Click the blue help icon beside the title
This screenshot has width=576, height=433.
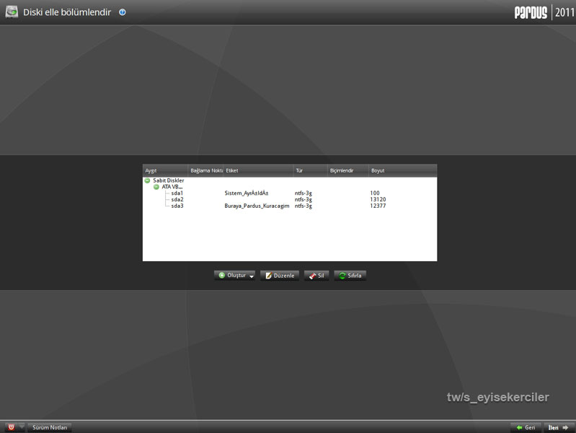pyautogui.click(x=123, y=12)
